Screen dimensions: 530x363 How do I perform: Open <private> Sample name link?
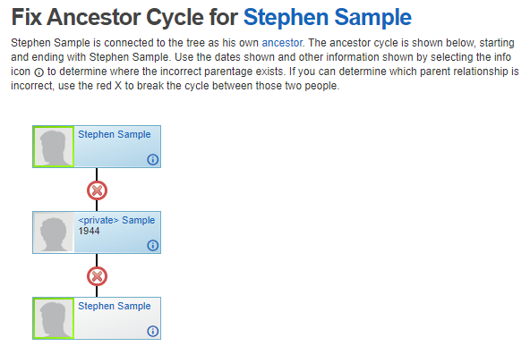[116, 220]
